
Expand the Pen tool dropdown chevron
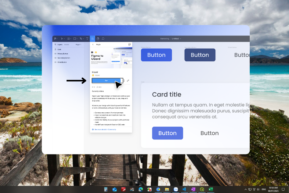pyautogui.click(x=84, y=39)
